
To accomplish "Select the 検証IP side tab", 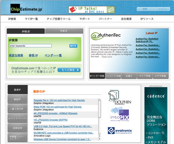I will (x=17, y=99).
